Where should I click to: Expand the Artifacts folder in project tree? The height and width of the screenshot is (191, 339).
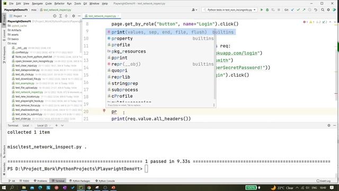click(x=14, y=30)
